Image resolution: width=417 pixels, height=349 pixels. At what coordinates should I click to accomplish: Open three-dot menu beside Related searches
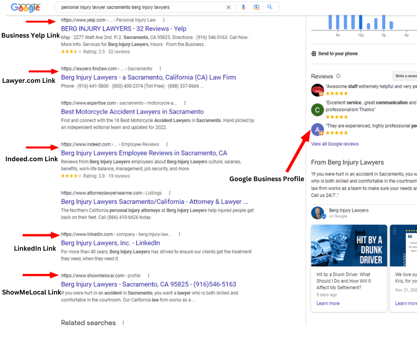pos(123,323)
